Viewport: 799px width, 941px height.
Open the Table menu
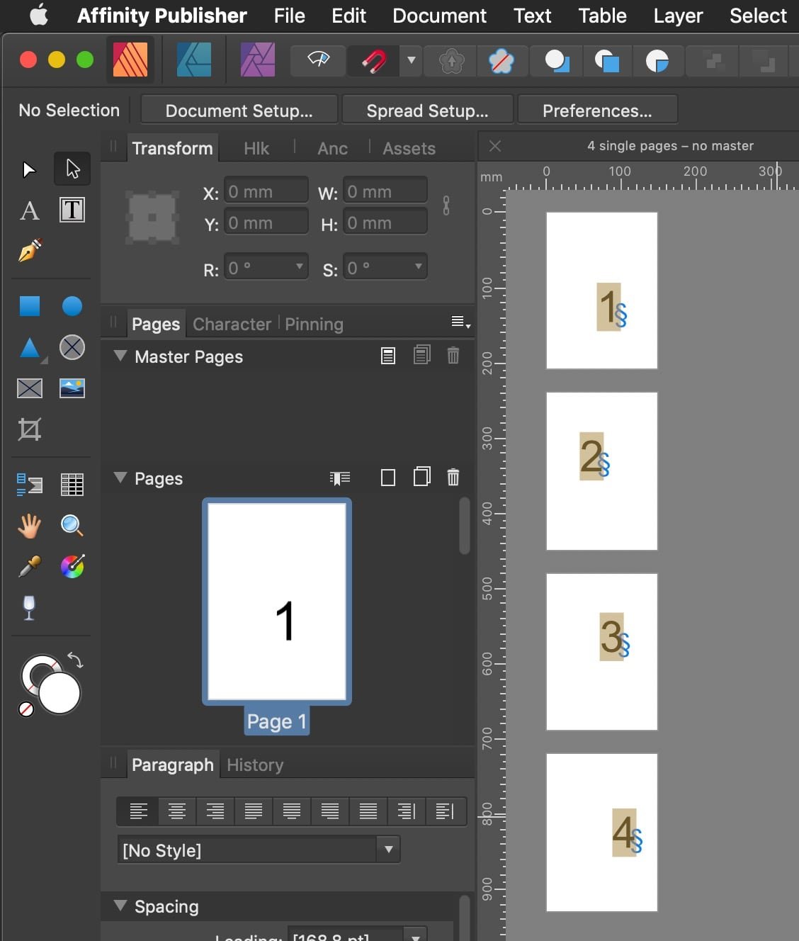pos(601,16)
